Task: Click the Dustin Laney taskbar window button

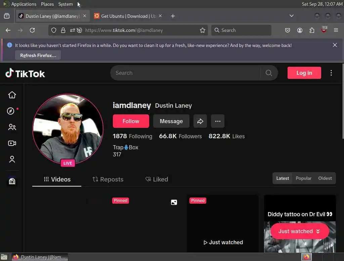Action: pyautogui.click(x=40, y=257)
